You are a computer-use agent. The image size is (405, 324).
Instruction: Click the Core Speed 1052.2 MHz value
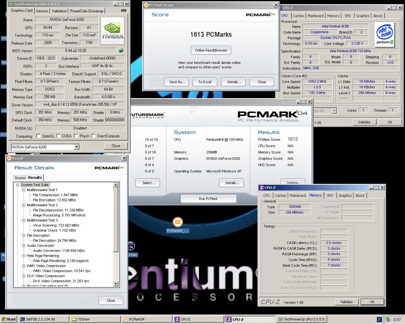(317, 81)
